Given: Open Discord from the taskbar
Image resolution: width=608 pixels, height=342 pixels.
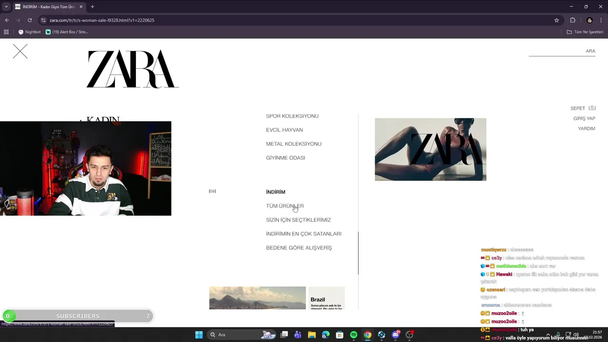Looking at the screenshot, I should tap(396, 335).
